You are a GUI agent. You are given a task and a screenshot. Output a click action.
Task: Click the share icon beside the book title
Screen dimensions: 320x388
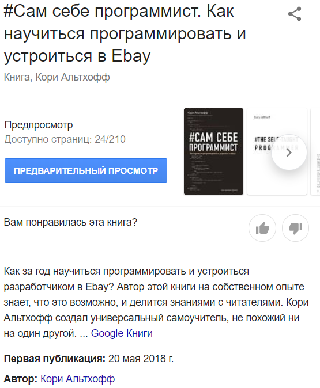[295, 14]
